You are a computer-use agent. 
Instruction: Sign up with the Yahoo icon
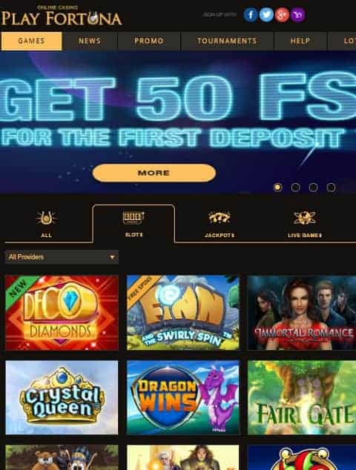point(297,15)
